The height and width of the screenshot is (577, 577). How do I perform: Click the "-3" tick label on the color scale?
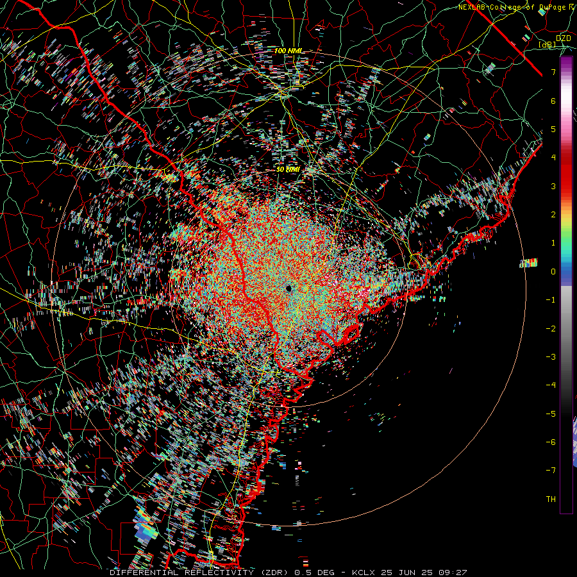551,357
